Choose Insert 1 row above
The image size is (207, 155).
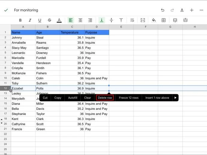(x=157, y=98)
